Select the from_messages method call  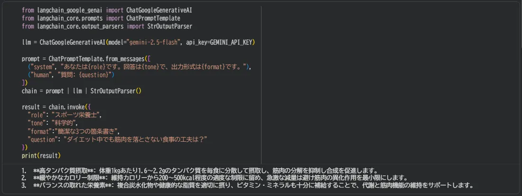tap(126, 59)
